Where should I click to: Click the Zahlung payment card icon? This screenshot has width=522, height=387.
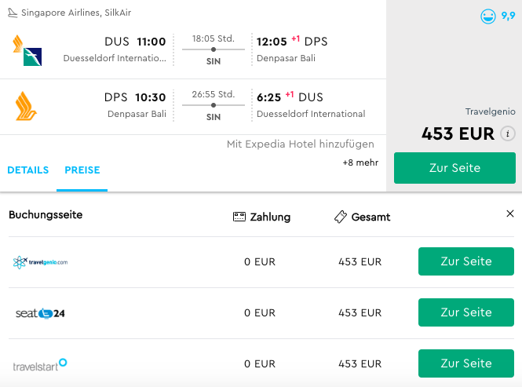[x=239, y=217]
